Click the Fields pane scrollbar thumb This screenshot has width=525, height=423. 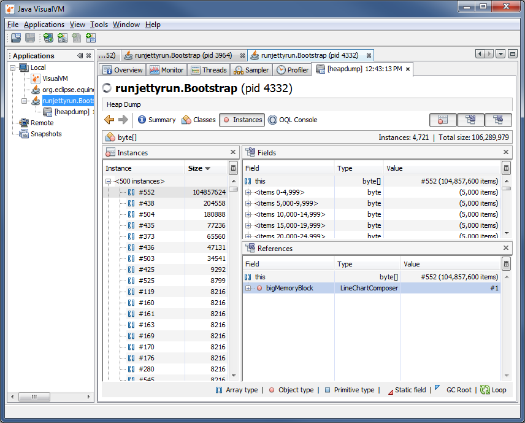coord(506,188)
